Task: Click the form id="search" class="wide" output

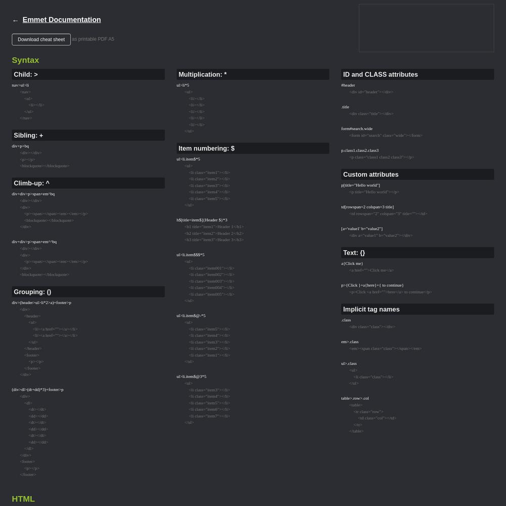Action: click(386, 136)
